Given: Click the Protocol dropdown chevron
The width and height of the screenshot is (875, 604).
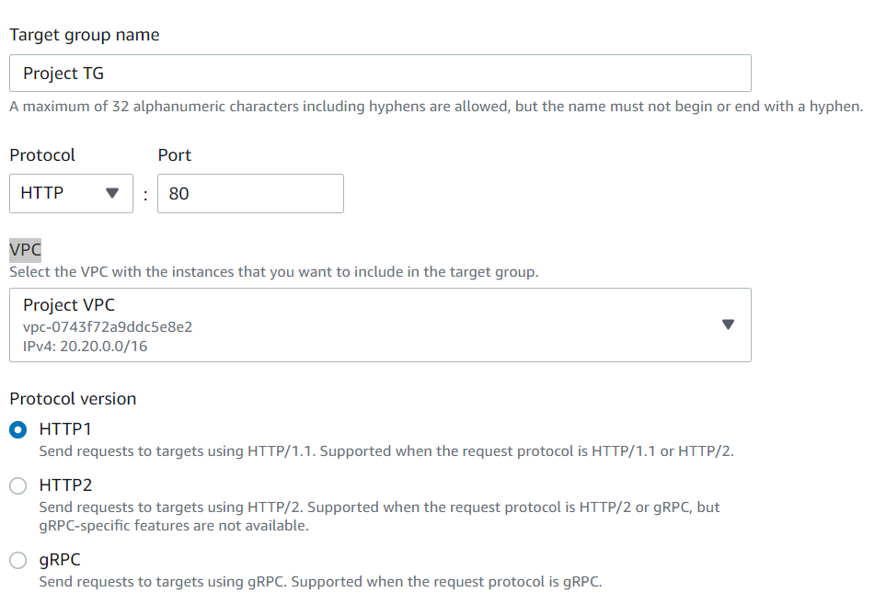Looking at the screenshot, I should click(x=111, y=193).
